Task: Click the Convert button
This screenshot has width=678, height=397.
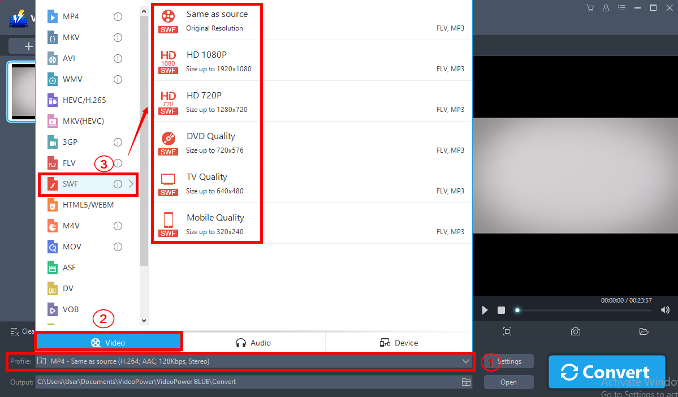Action: 607,372
